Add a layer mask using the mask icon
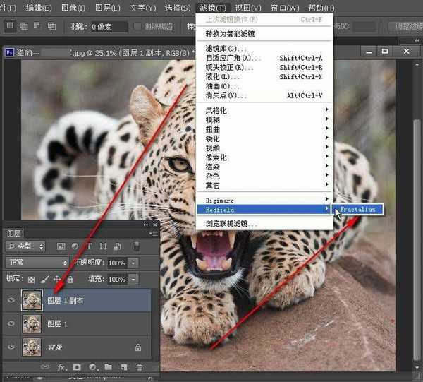The width and height of the screenshot is (423, 382). pos(76,367)
